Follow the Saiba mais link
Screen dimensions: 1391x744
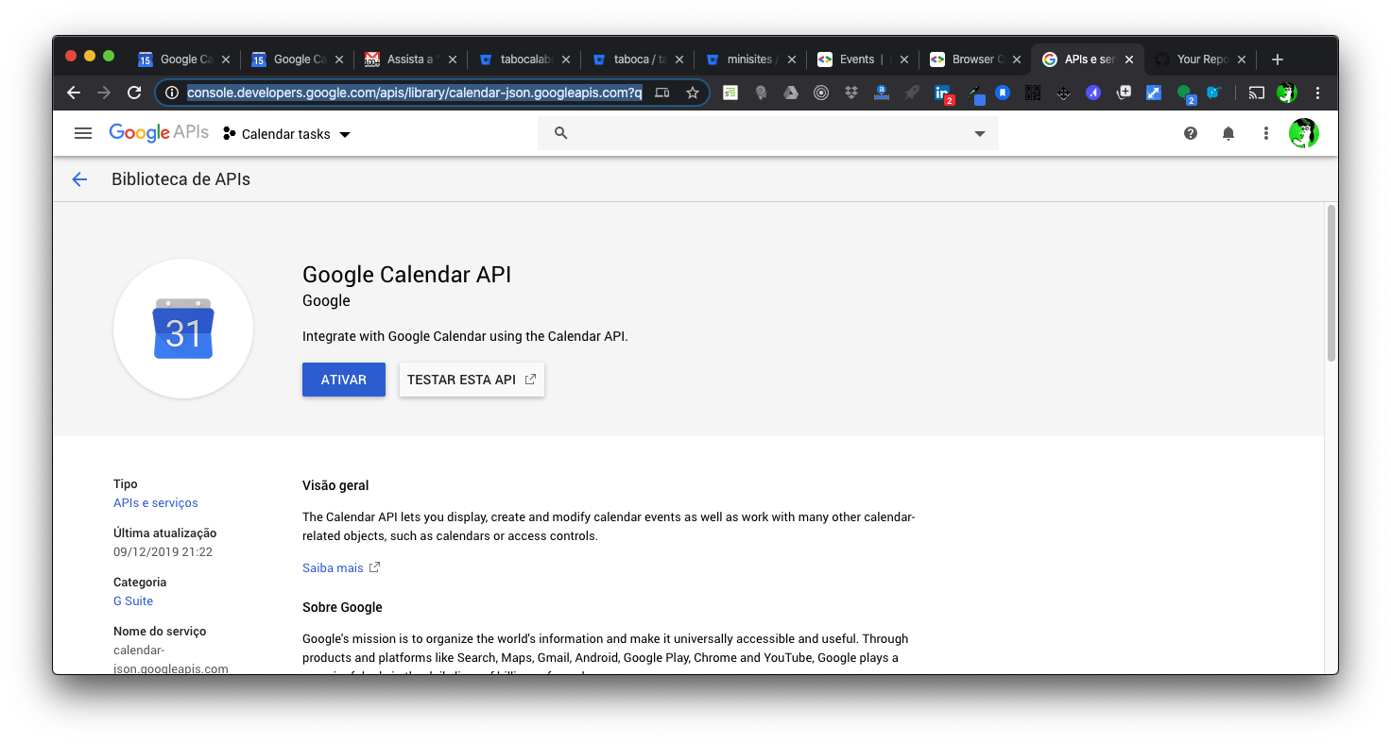[x=341, y=568]
